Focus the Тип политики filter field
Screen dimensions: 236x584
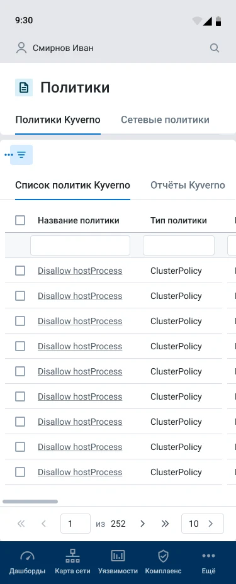pyautogui.click(x=179, y=245)
